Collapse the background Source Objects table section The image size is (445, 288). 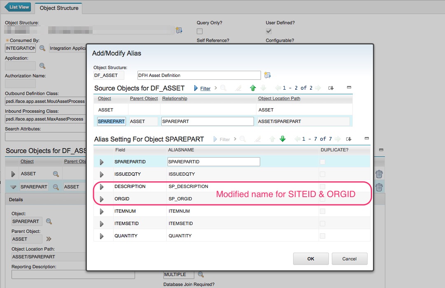pyautogui.click(x=381, y=150)
